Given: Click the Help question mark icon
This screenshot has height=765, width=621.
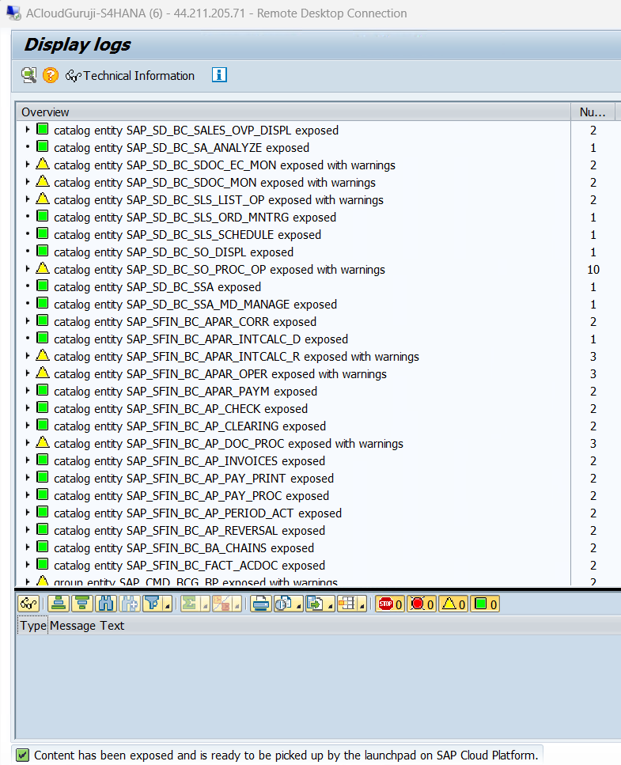Looking at the screenshot, I should coord(51,76).
